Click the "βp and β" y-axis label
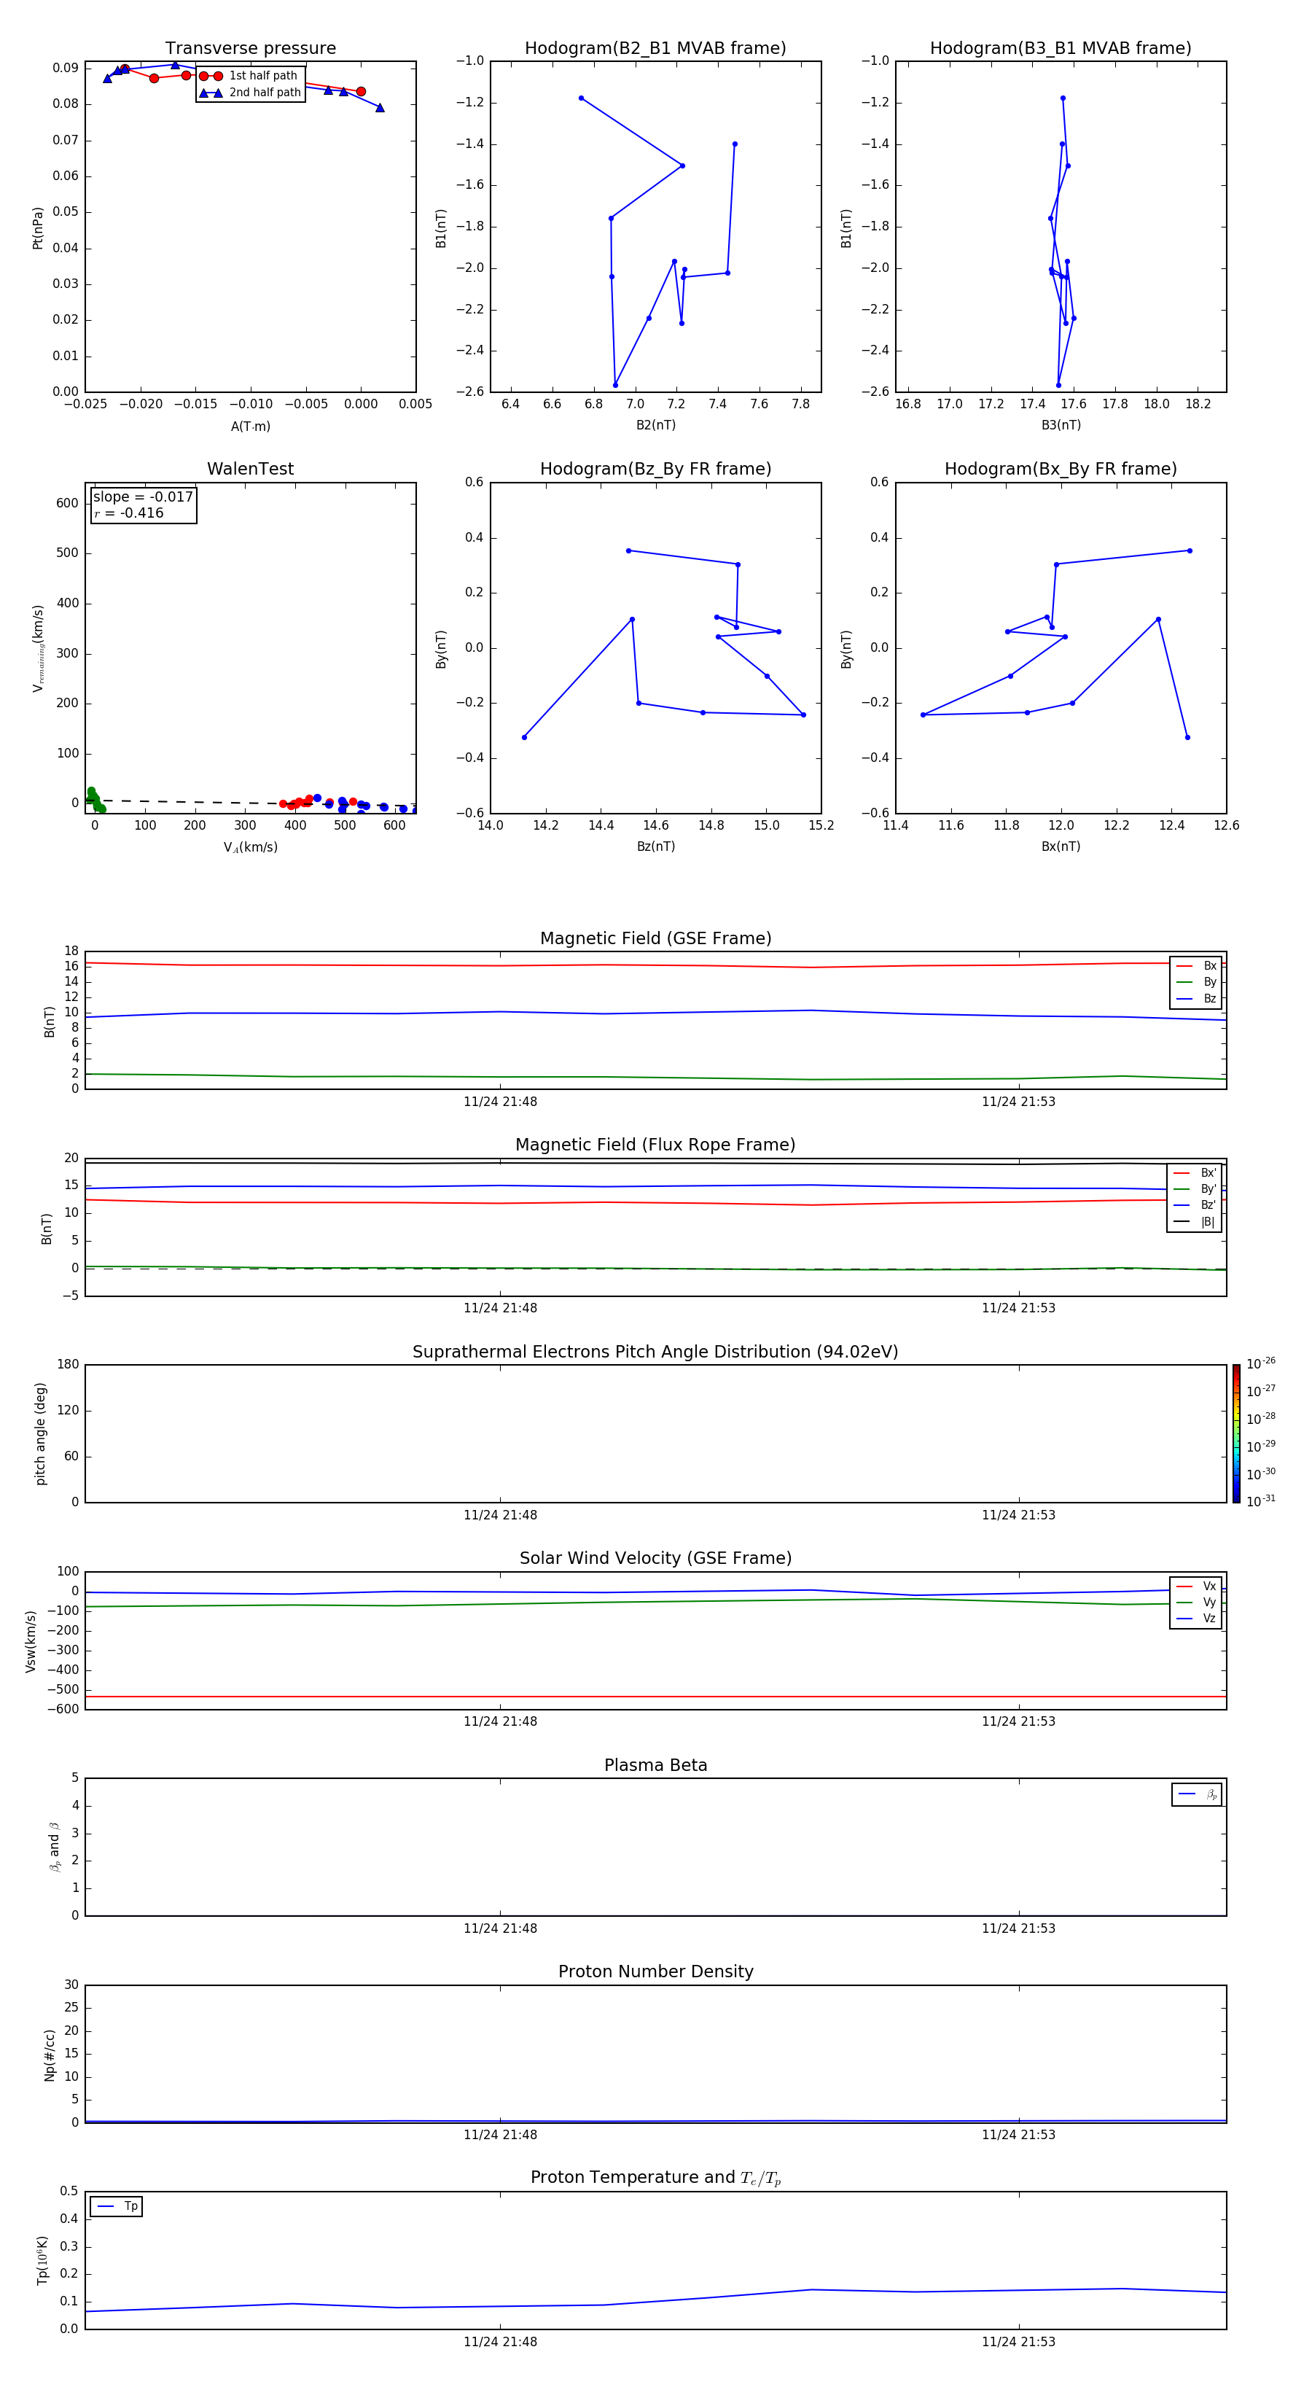 [x=55, y=1847]
